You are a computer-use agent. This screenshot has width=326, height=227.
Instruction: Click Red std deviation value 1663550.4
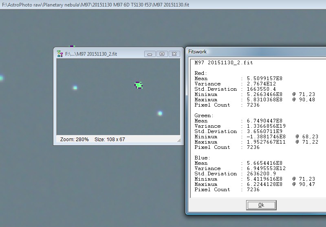click(261, 89)
